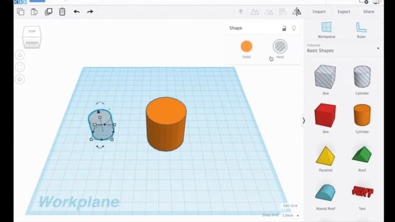Set shape to Hole
This screenshot has height=222, width=395.
point(280,47)
